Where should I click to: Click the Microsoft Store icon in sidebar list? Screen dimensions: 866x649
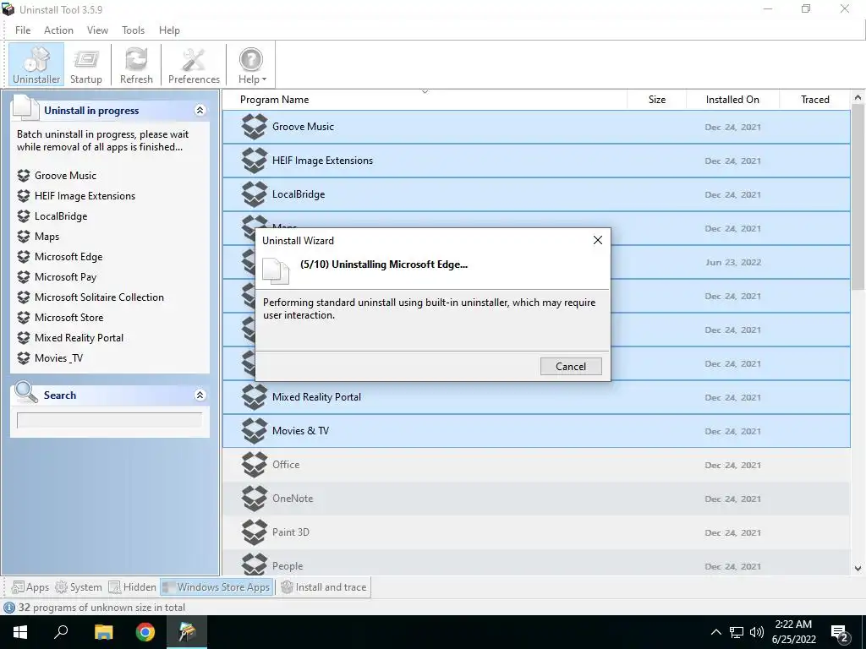(x=23, y=318)
